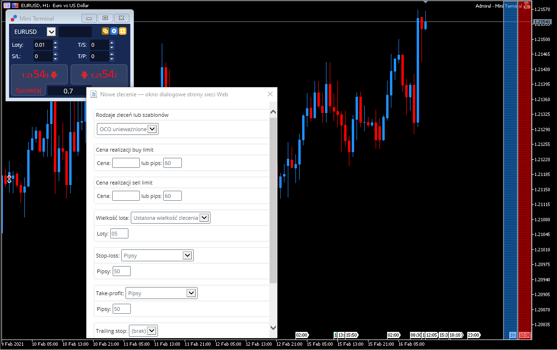Screen dimensions: 557x350
Task: Increase T/S value with up arrow
Action: [112, 42]
